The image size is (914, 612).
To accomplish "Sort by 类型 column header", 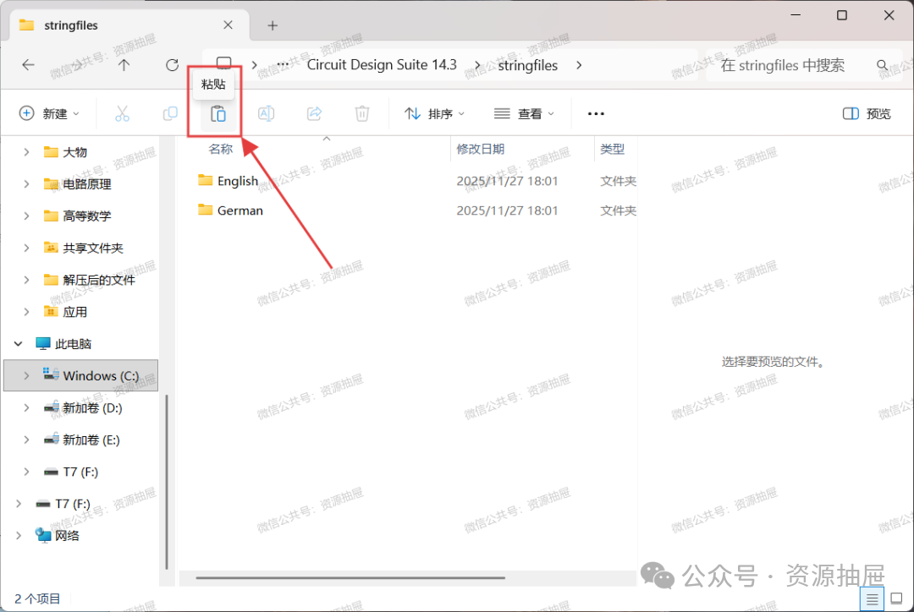I will click(612, 149).
